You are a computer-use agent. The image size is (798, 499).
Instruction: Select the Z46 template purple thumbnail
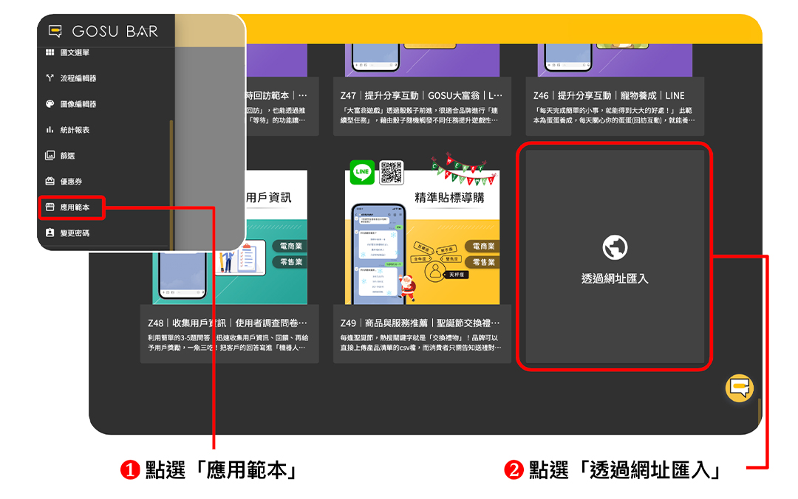[x=615, y=60]
